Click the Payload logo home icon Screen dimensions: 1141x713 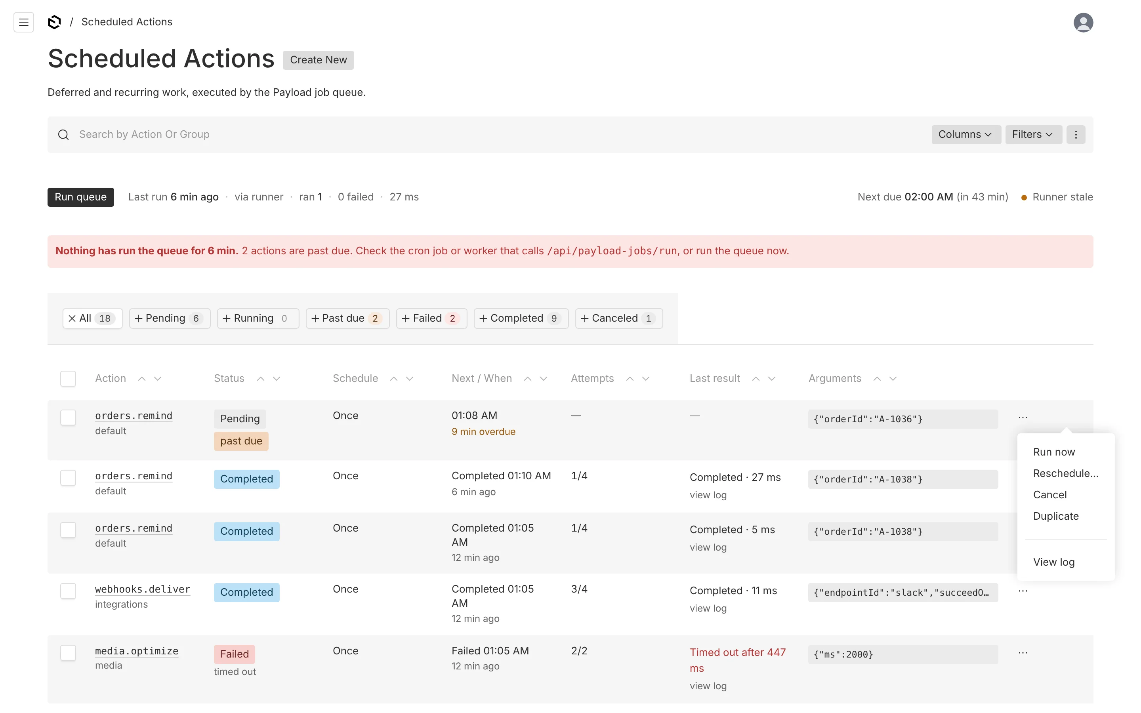pos(55,22)
